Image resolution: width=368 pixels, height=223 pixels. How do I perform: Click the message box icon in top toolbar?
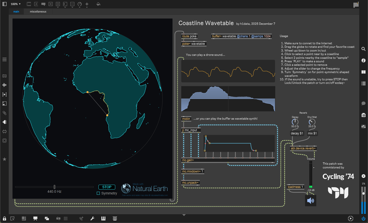(36, 4)
